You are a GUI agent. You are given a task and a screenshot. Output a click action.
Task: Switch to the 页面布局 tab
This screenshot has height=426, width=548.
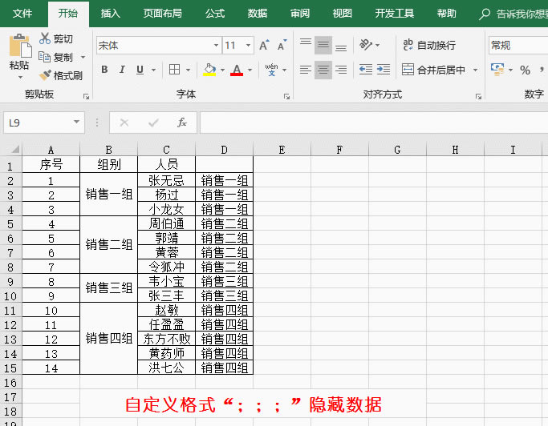pos(163,14)
